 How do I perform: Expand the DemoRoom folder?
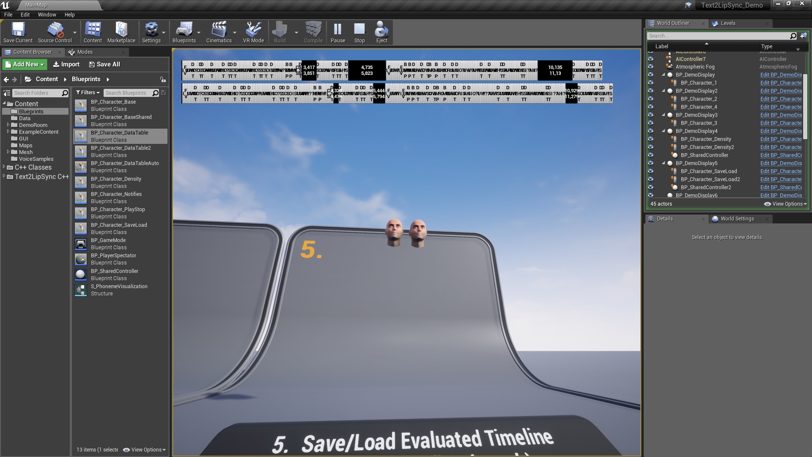click(8, 125)
